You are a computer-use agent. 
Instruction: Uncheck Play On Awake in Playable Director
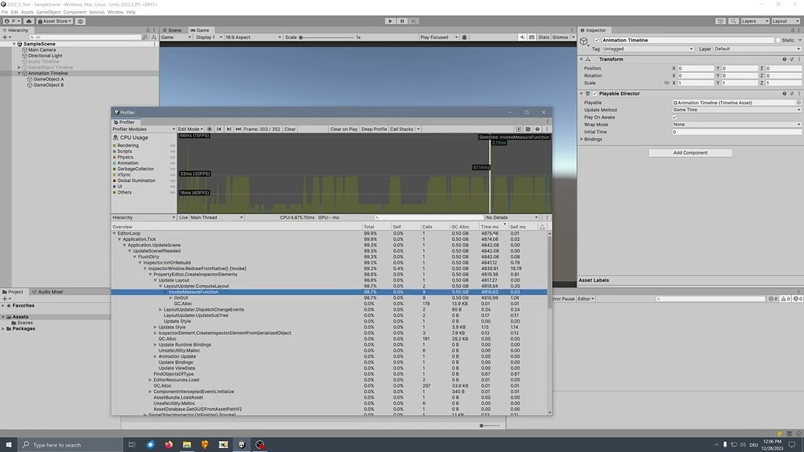[x=673, y=116]
